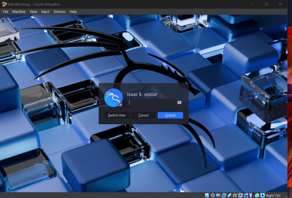Click the hard disk activity status icon
292x198 pixels.
(x=207, y=196)
